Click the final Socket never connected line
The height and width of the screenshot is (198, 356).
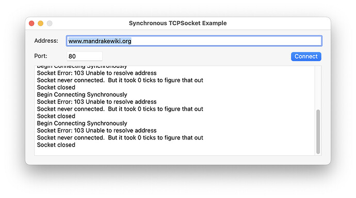pyautogui.click(x=120, y=138)
